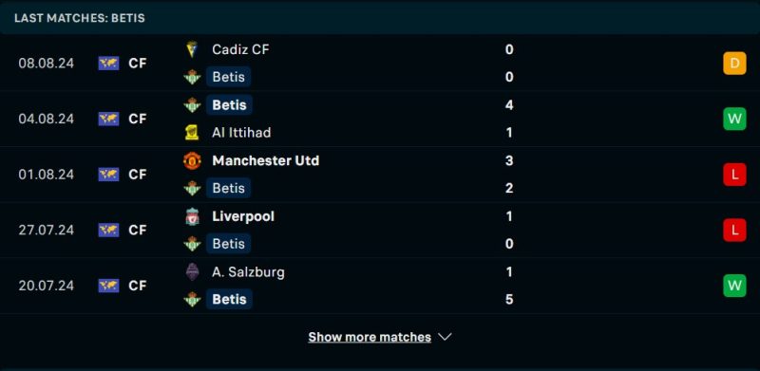
Task: Click the green W badge for the A. Salzburg match
Action: pos(734,286)
